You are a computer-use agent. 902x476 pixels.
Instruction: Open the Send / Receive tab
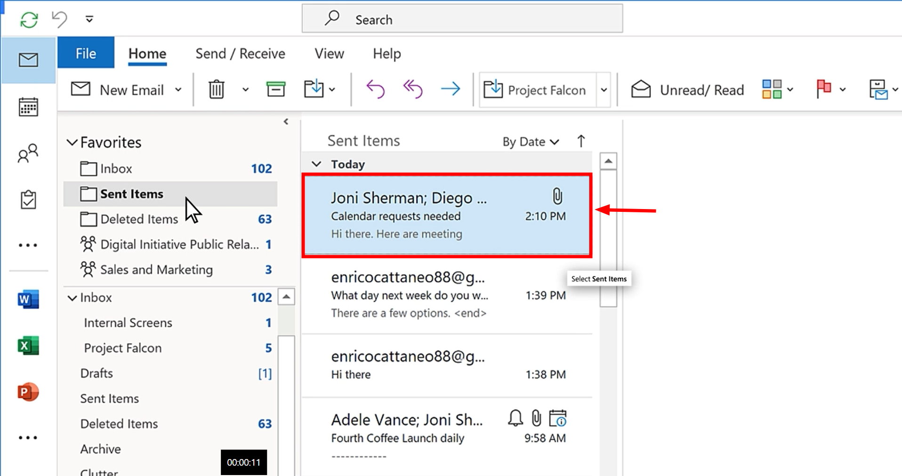(240, 54)
